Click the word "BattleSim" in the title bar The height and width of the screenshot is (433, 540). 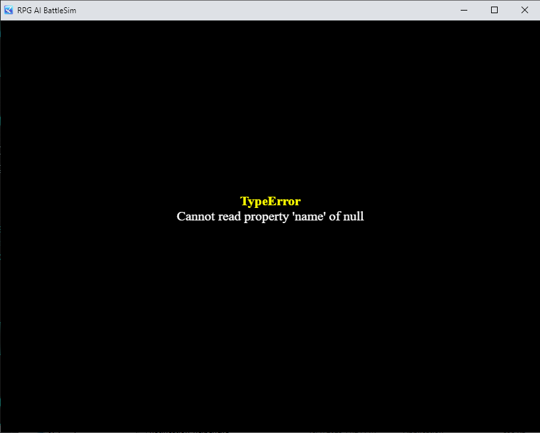click(60, 11)
